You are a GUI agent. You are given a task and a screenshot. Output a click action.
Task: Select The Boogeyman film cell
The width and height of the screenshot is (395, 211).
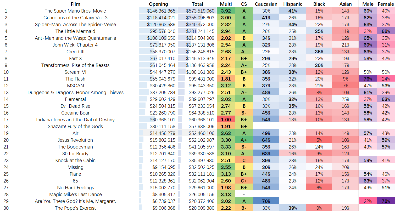coord(75,147)
